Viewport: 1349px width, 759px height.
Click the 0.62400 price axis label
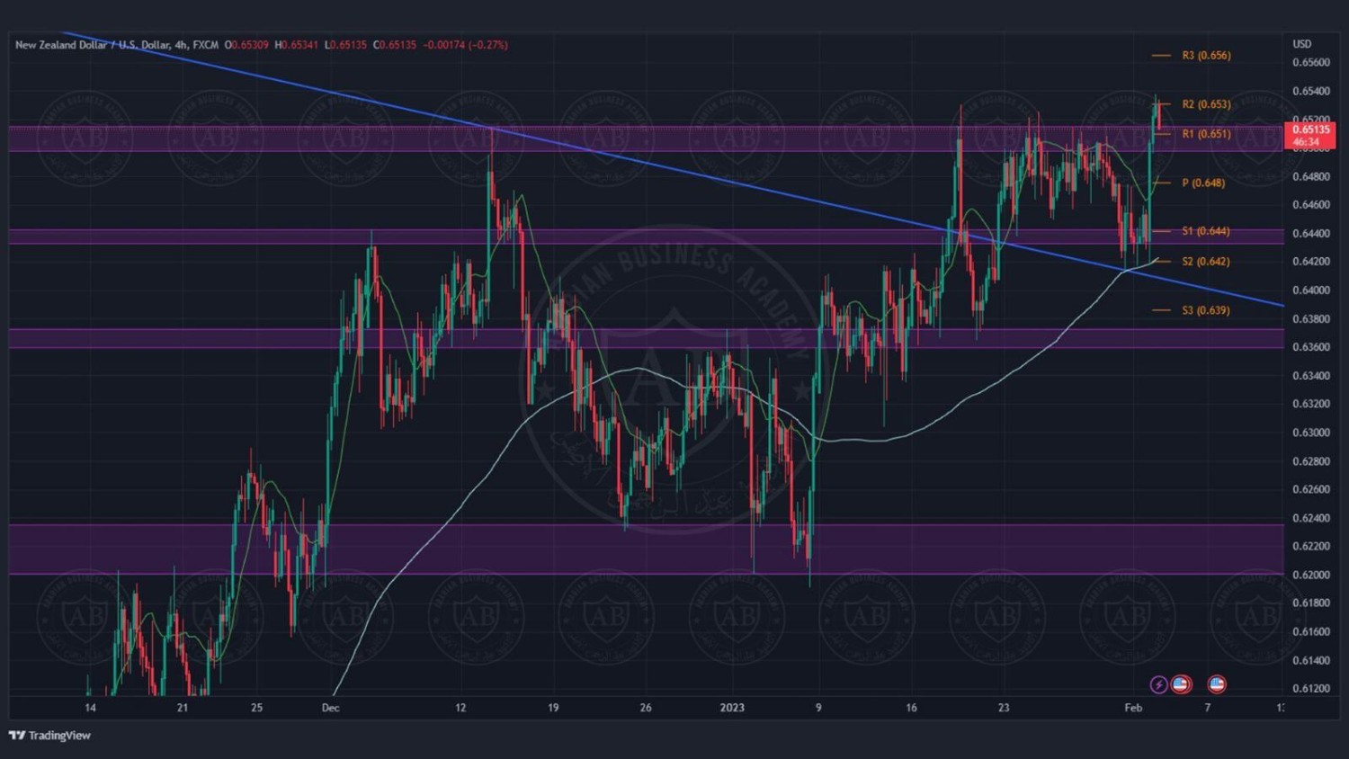[x=1310, y=518]
